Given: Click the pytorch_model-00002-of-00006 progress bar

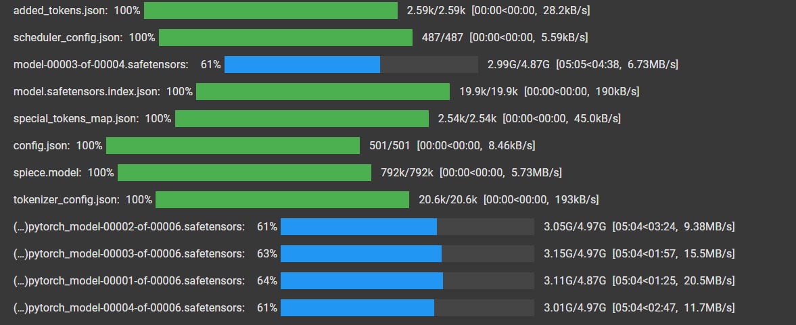Looking at the screenshot, I should tap(407, 226).
